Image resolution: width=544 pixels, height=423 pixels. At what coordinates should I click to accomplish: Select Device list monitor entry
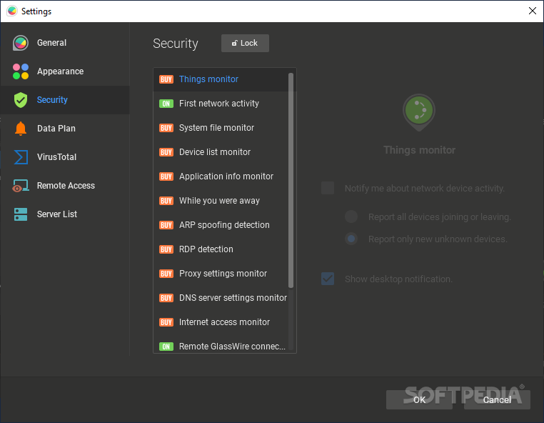pos(221,152)
